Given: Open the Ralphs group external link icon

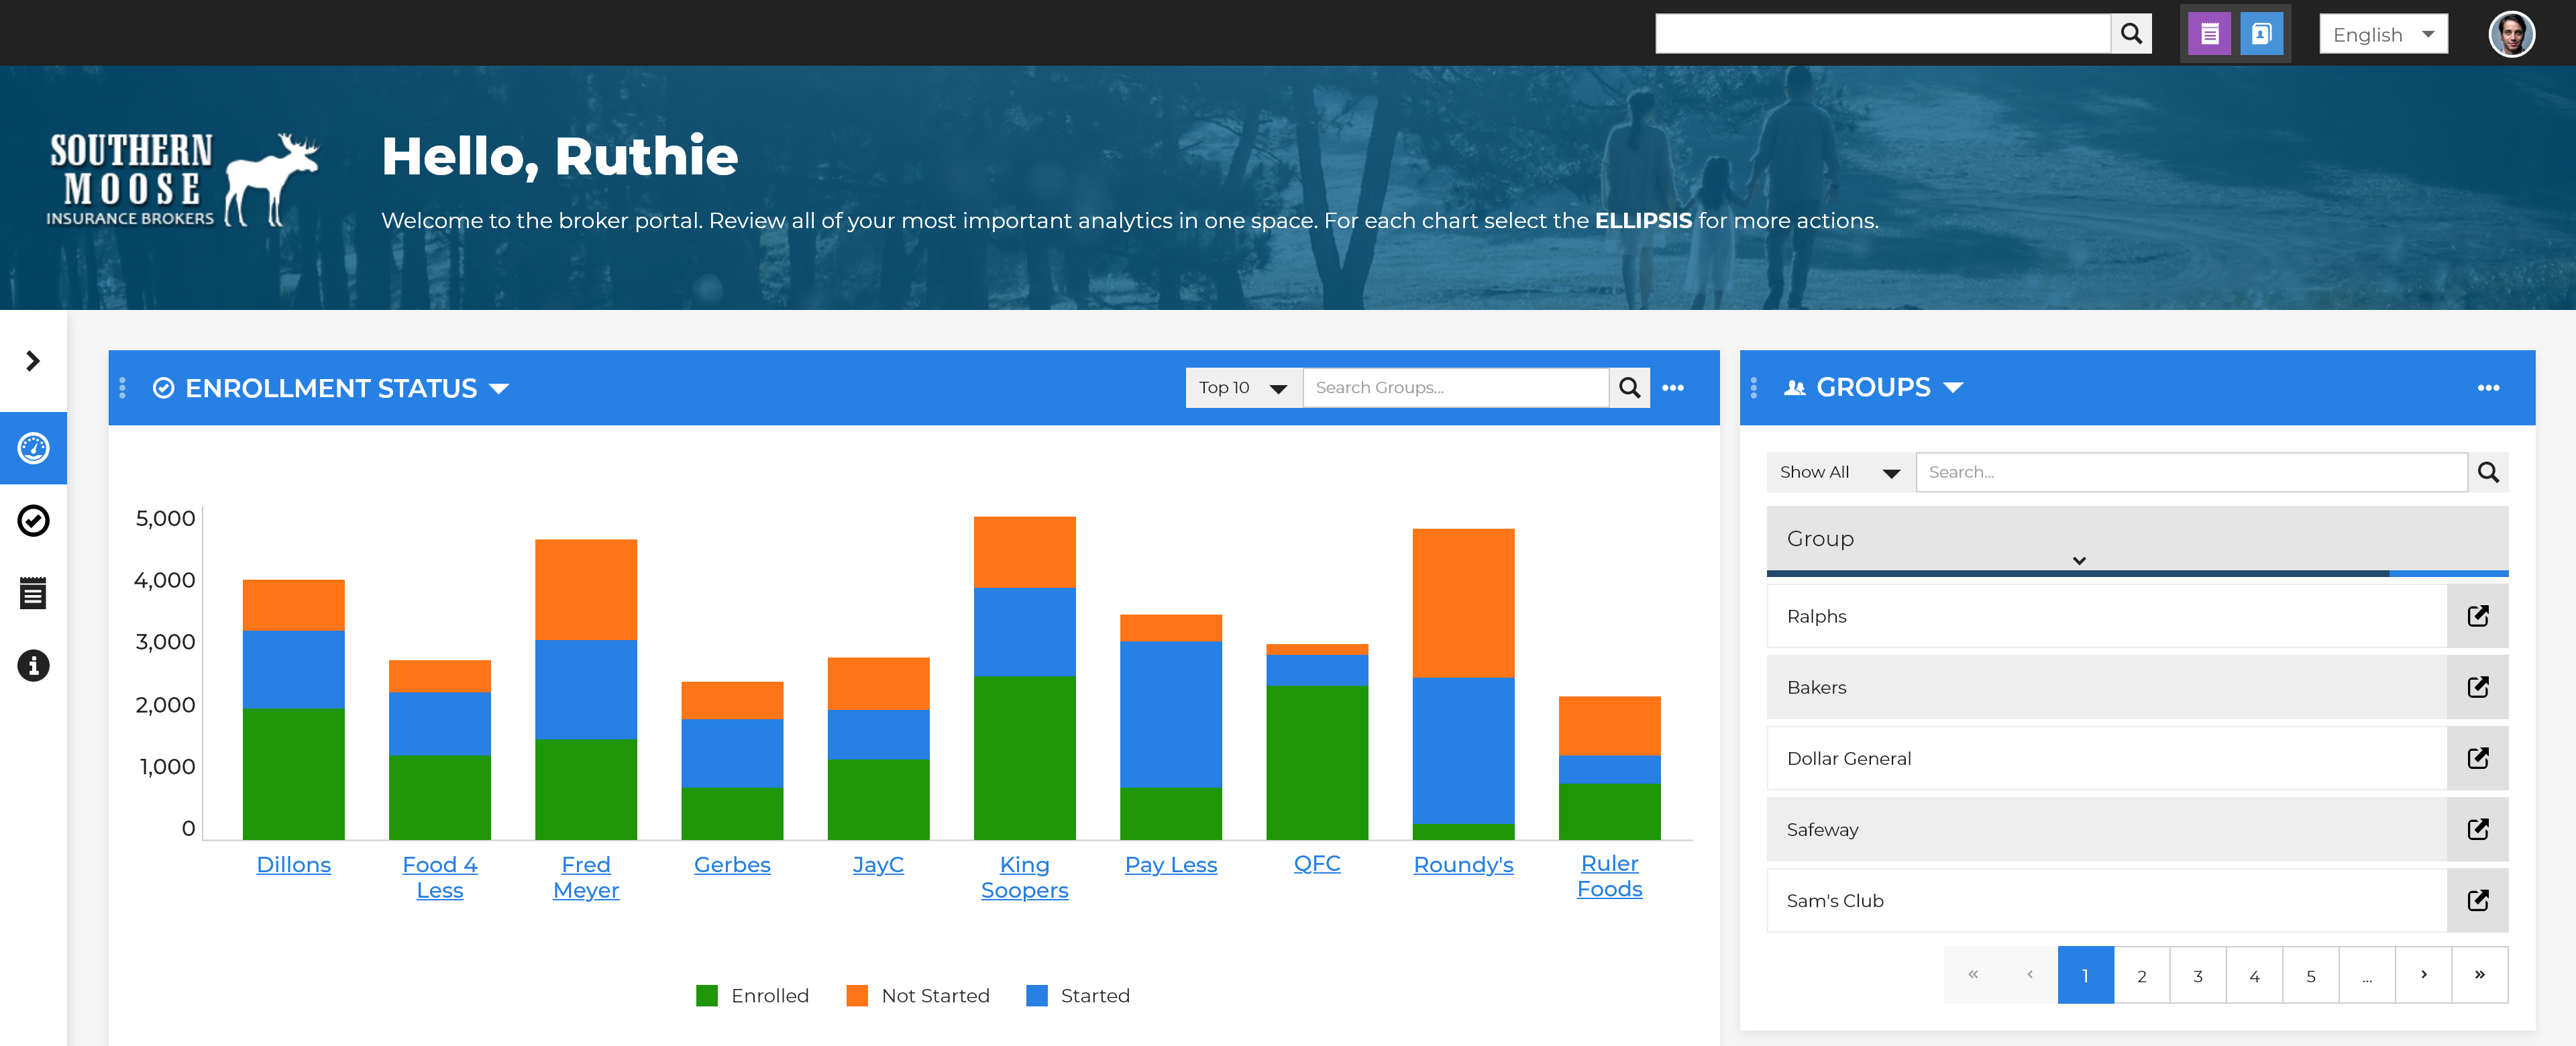Looking at the screenshot, I should click(x=2477, y=616).
